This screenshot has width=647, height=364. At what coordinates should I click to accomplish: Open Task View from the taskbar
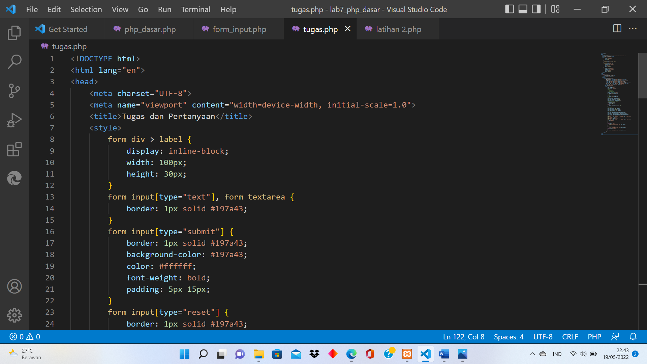[221, 354]
